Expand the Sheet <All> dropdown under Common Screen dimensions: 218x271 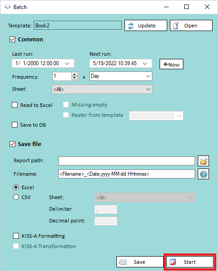click(102, 89)
